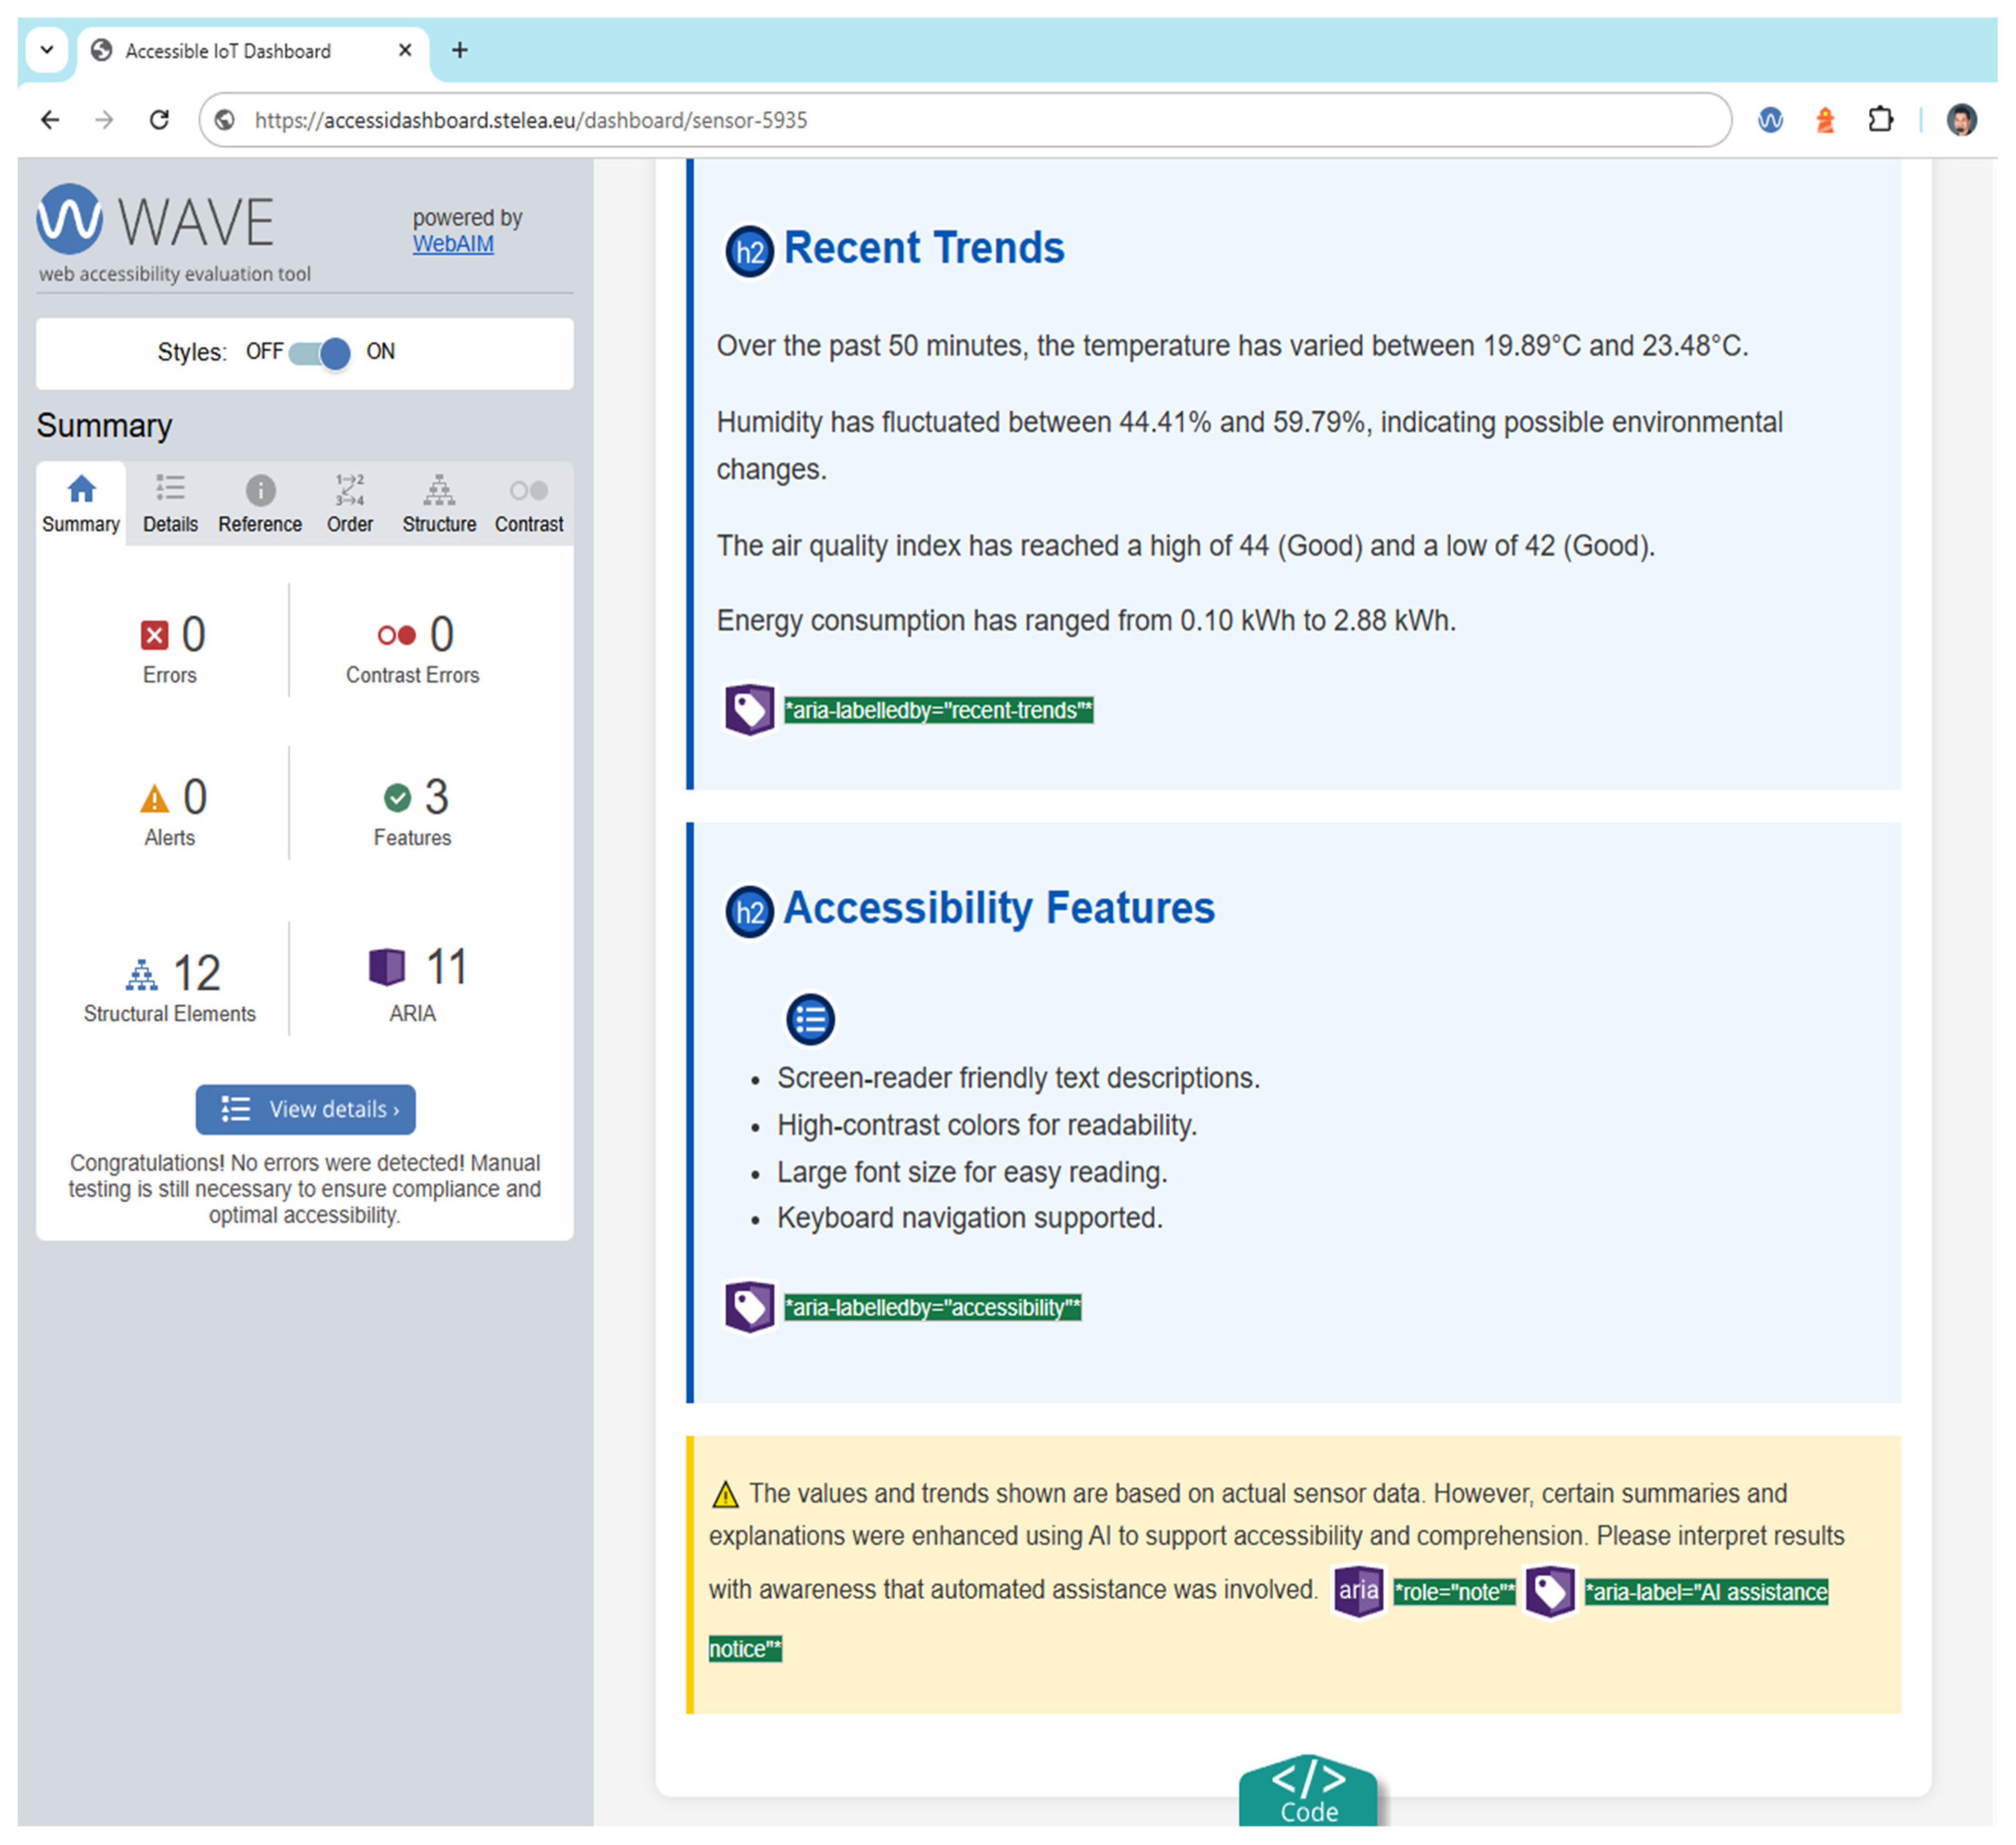Click the Contrast Errors icon
This screenshot has height=1845, width=2016.
tap(396, 636)
